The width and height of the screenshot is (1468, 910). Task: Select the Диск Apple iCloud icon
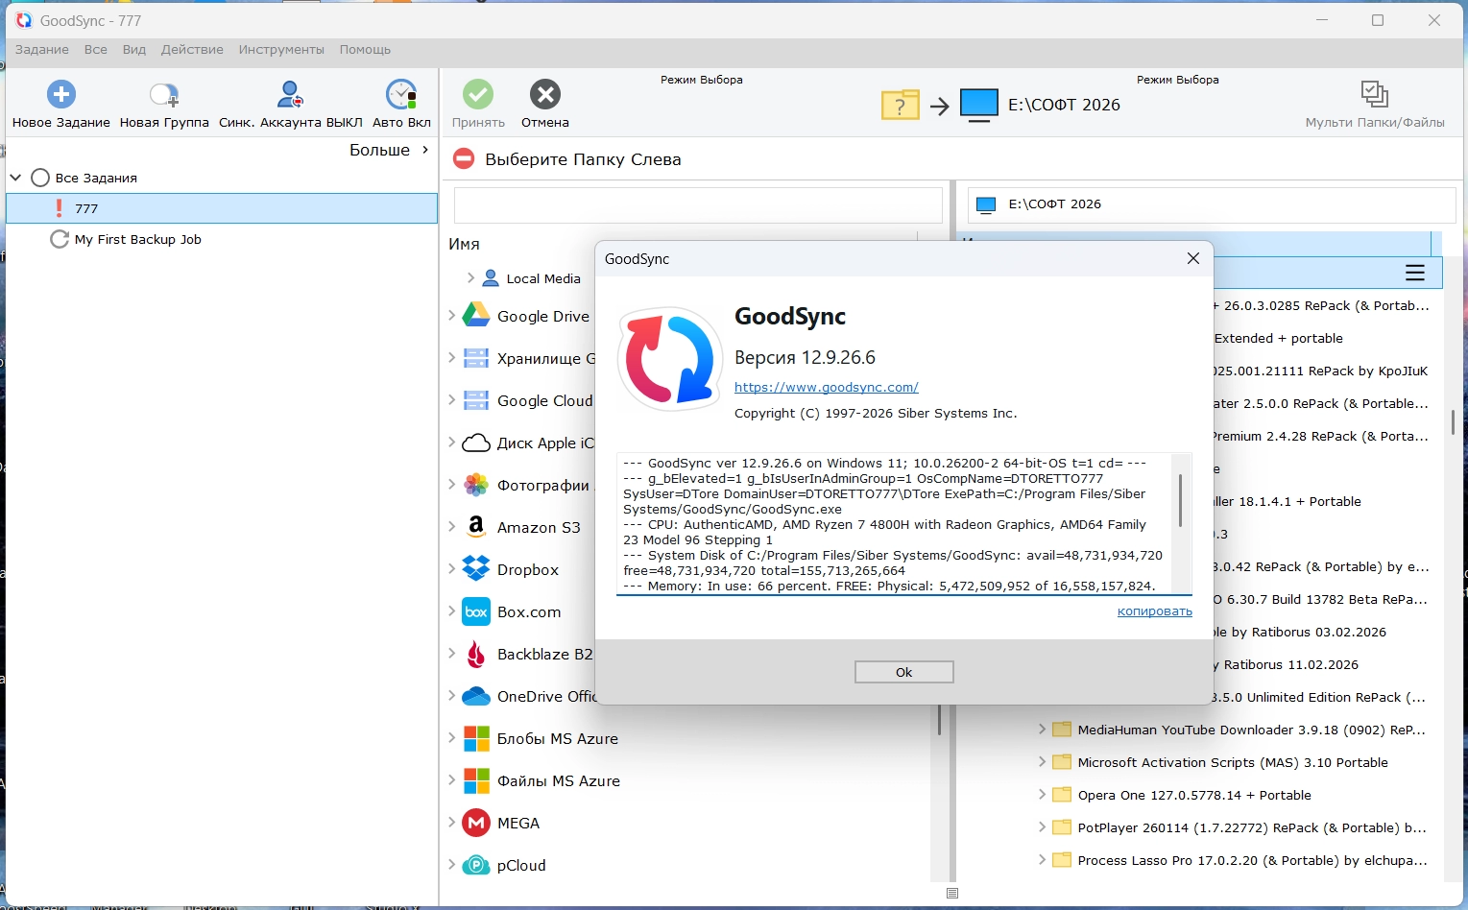click(x=476, y=443)
